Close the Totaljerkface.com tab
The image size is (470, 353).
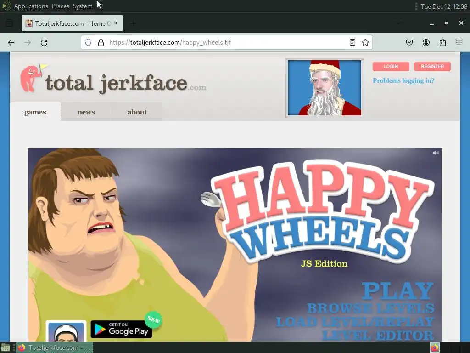tap(116, 23)
